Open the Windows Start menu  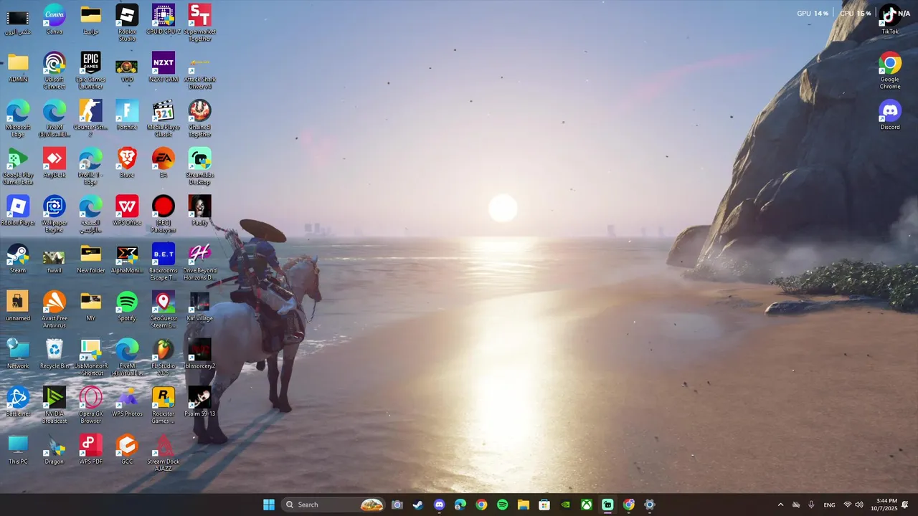point(269,505)
